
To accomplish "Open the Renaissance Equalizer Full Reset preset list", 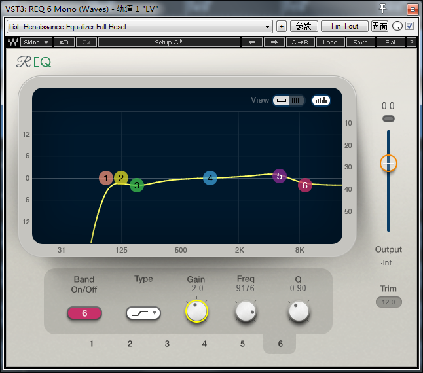I will pos(139,26).
